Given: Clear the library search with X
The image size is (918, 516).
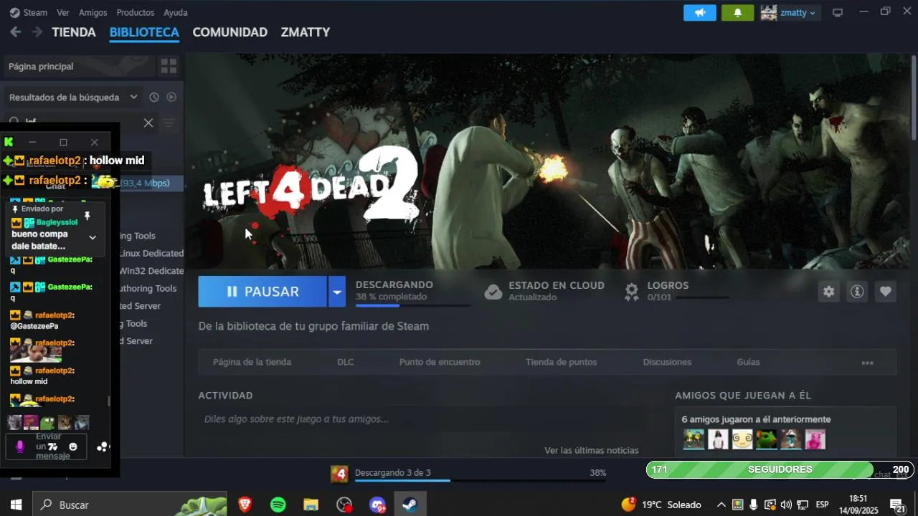Looking at the screenshot, I should (148, 123).
